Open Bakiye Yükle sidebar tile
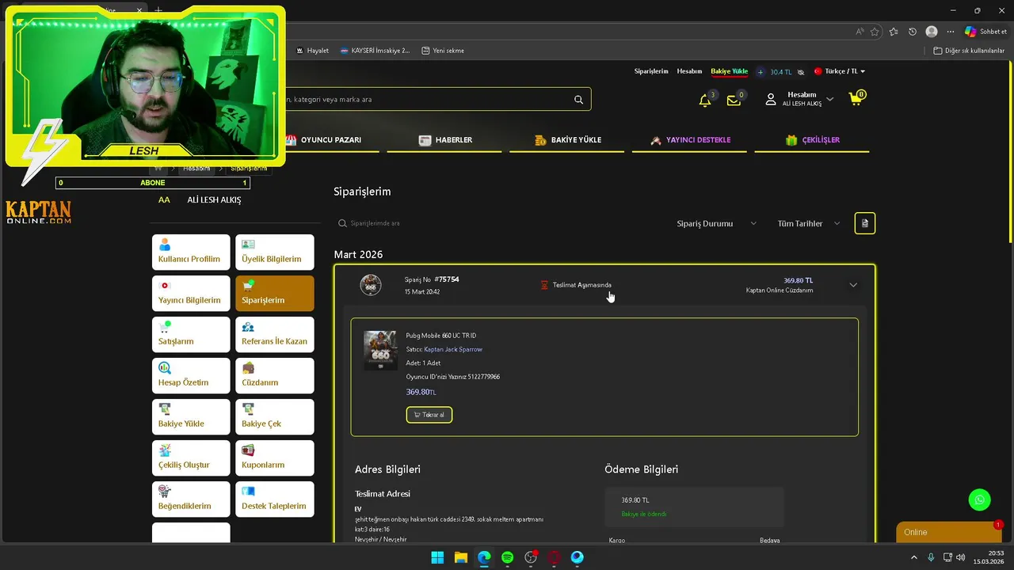The image size is (1014, 570). coord(191,416)
